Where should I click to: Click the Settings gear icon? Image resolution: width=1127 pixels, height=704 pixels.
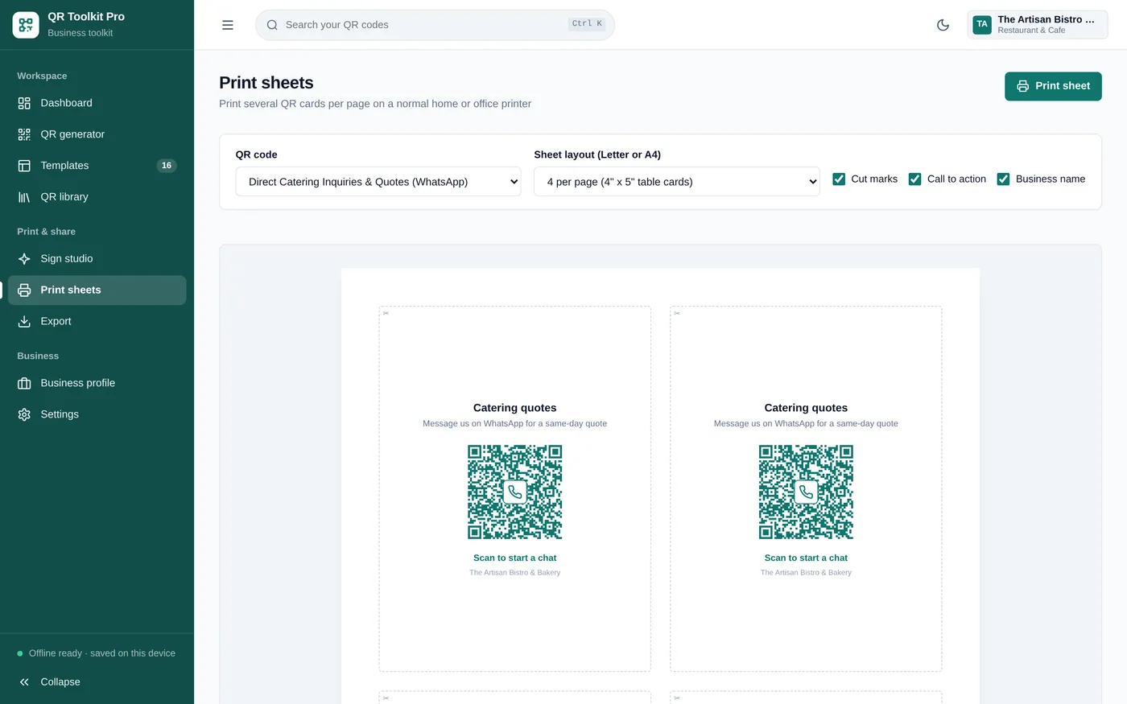24,415
